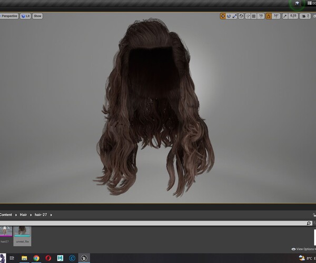Open scale snap value dropdown showing 0.25
Image resolution: width=316 pixels, height=263 pixels.
coord(293,16)
